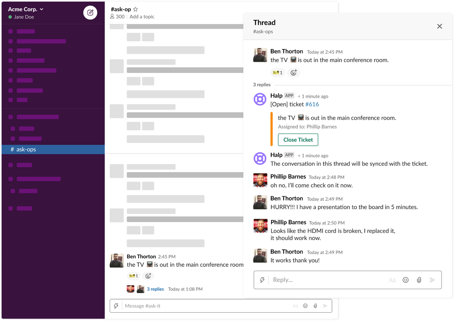Click the shortcuts lightning icon in the Reply box

pos(262,279)
